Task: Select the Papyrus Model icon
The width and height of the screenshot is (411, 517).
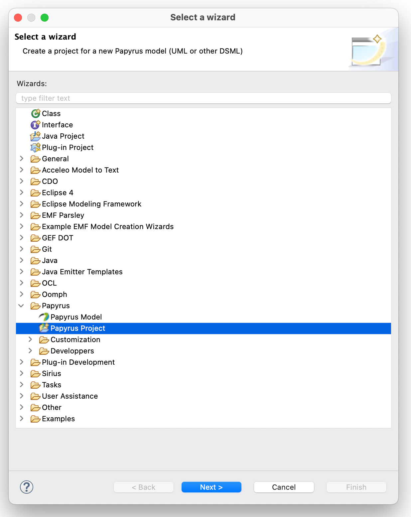Action: pyautogui.click(x=44, y=317)
